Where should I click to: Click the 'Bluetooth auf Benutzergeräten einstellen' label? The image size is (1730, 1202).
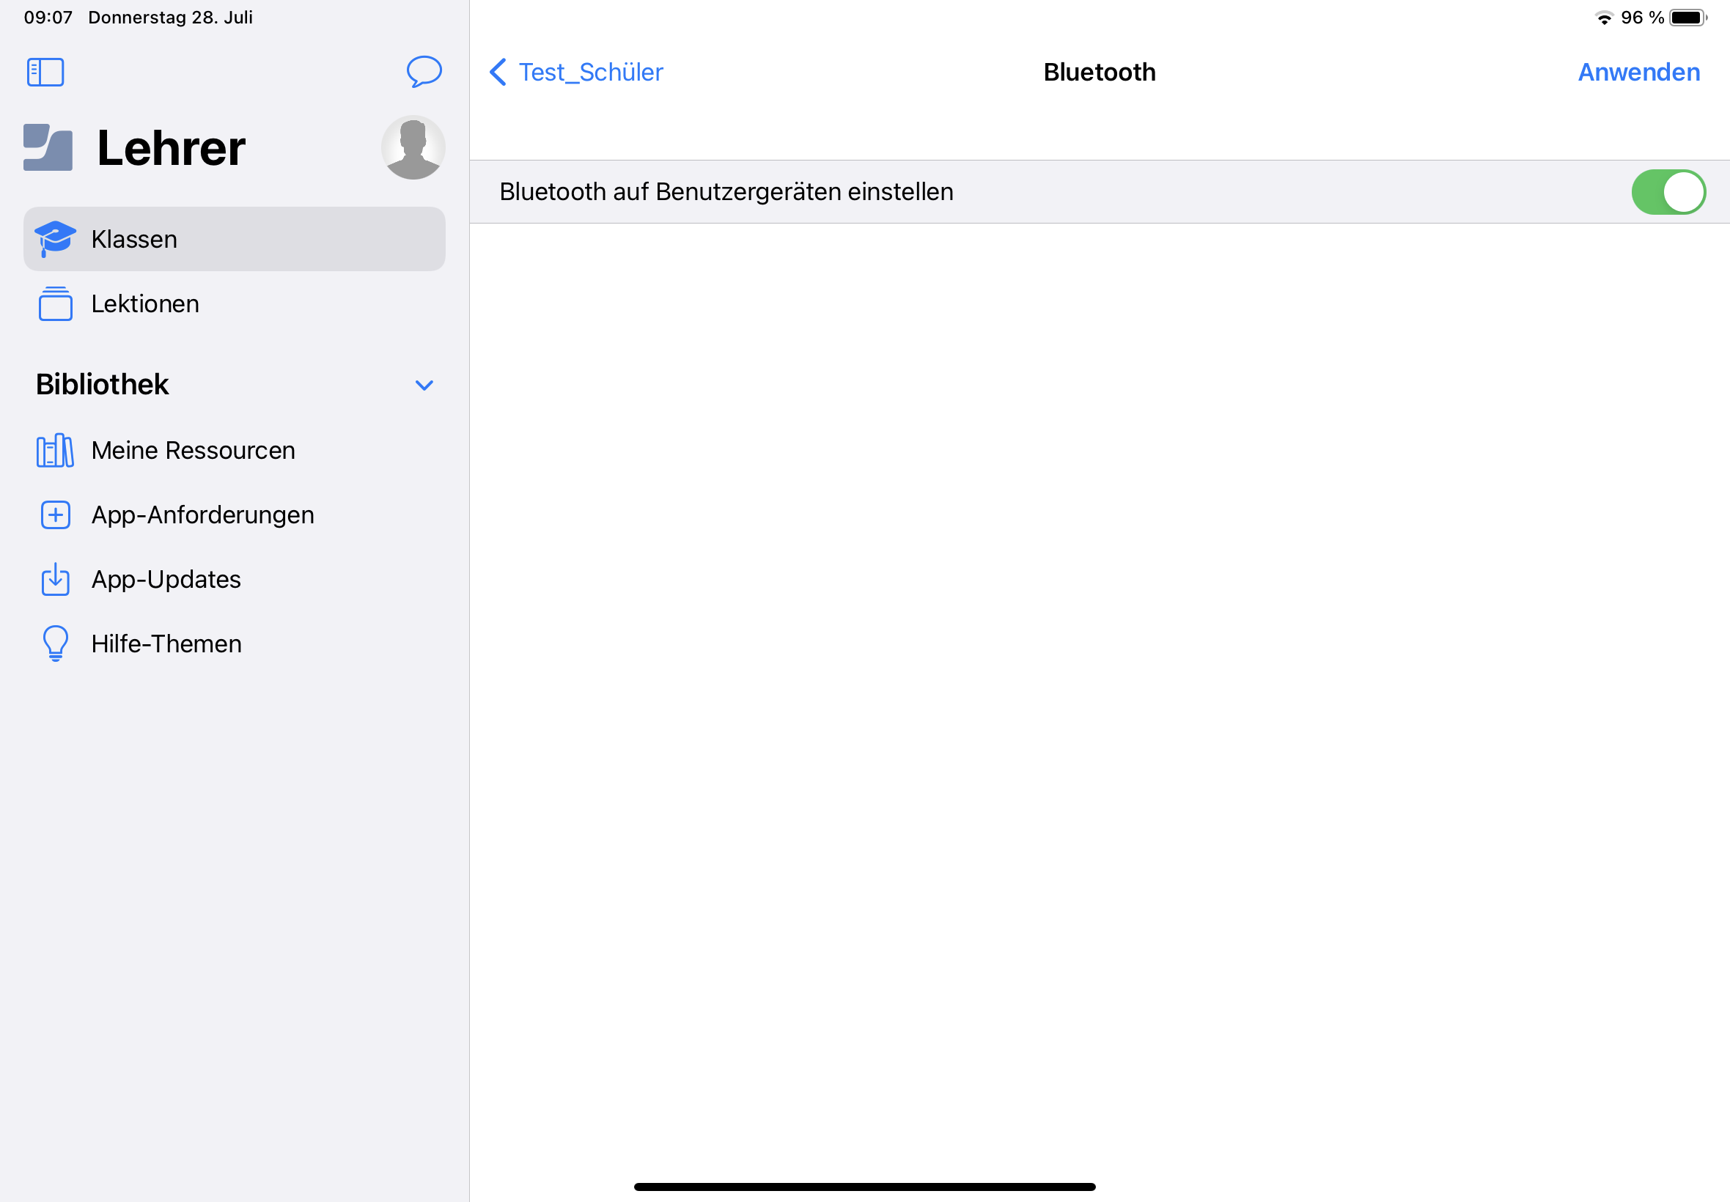726,192
